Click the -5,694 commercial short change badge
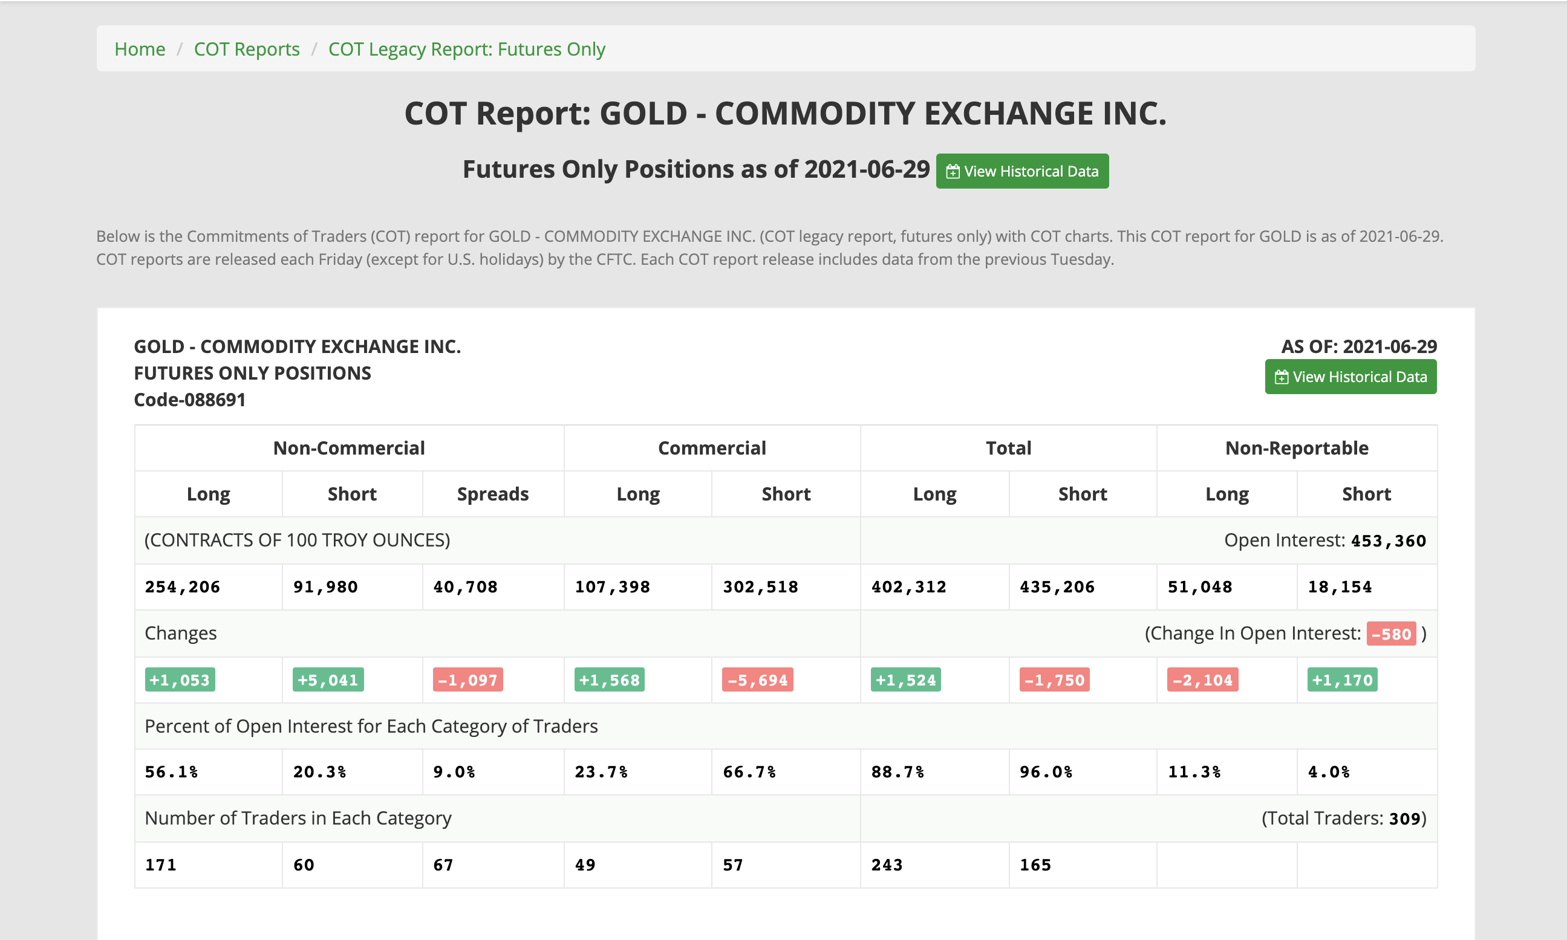1567x940 pixels. 757,679
